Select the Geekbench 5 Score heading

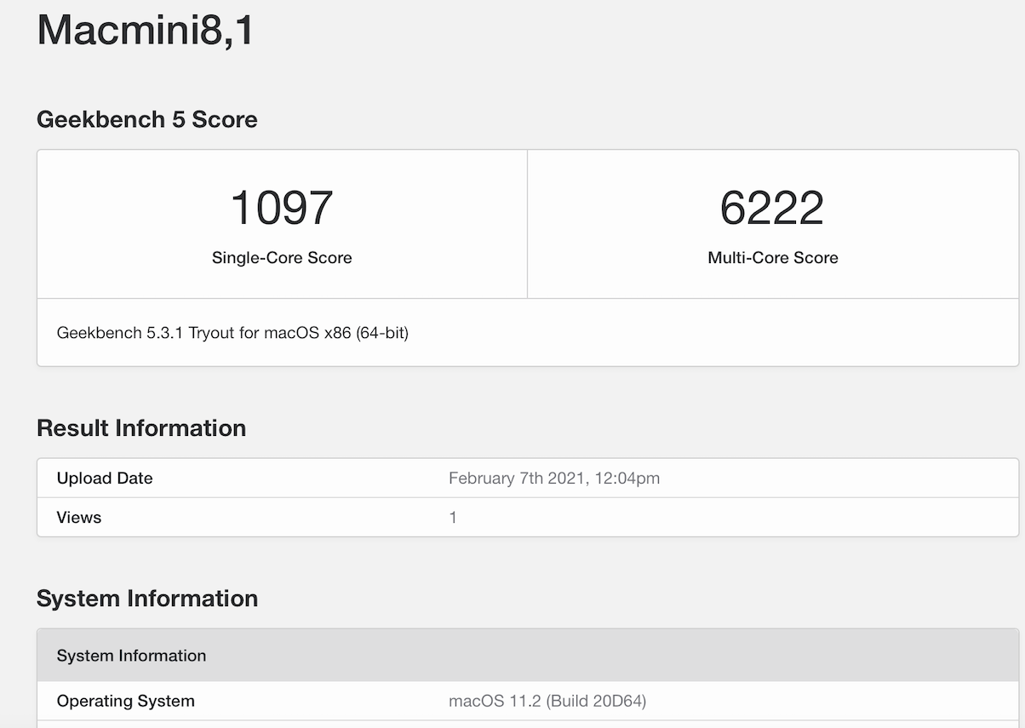[146, 119]
